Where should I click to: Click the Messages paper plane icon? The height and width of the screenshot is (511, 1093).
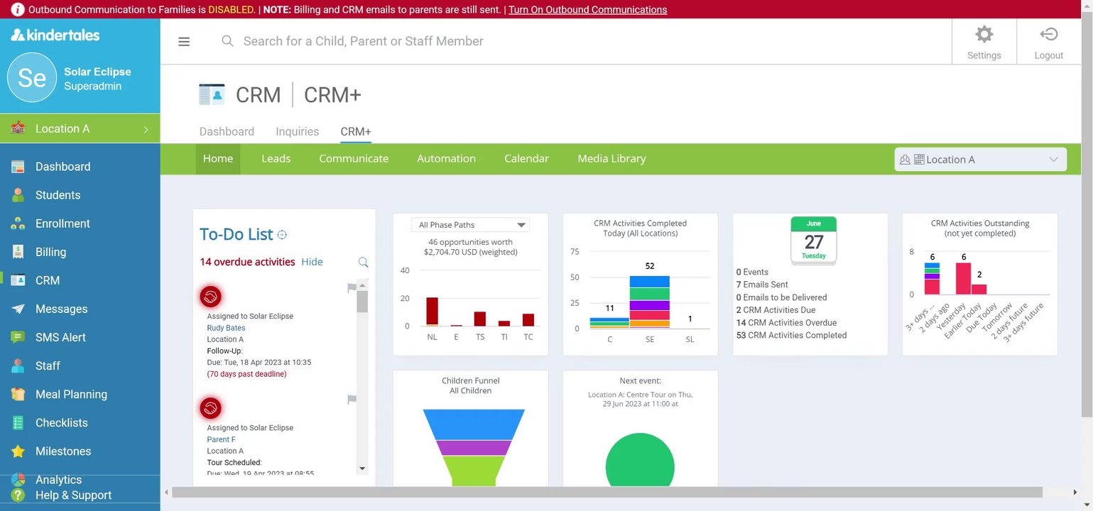click(x=18, y=309)
